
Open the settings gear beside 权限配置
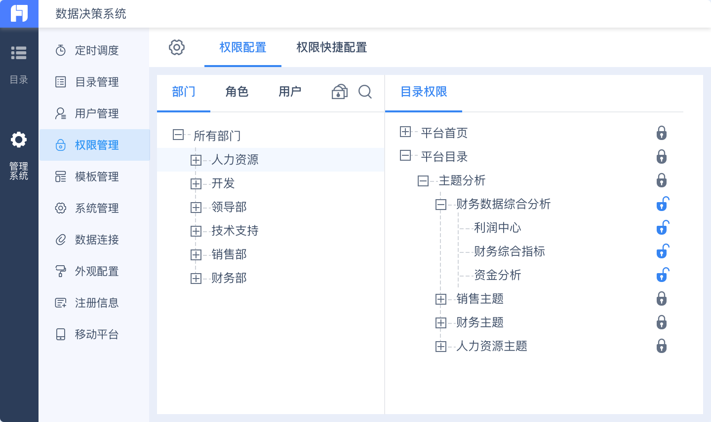(x=176, y=47)
